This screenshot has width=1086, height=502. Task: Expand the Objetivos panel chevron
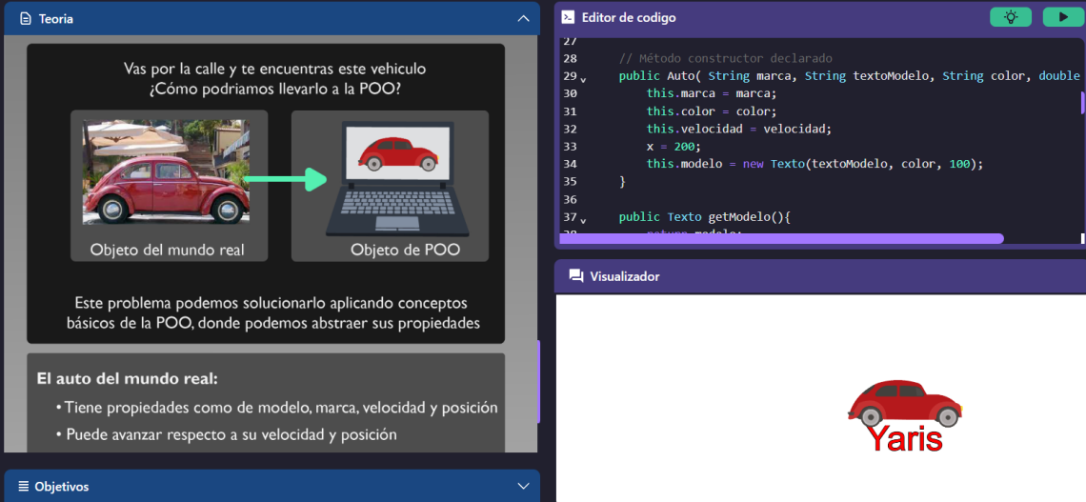522,486
